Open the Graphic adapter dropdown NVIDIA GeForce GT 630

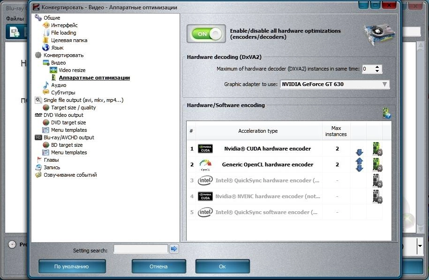[x=335, y=84]
